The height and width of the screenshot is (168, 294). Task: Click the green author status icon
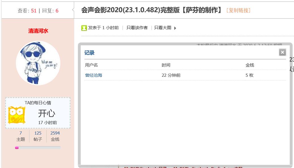84,28
